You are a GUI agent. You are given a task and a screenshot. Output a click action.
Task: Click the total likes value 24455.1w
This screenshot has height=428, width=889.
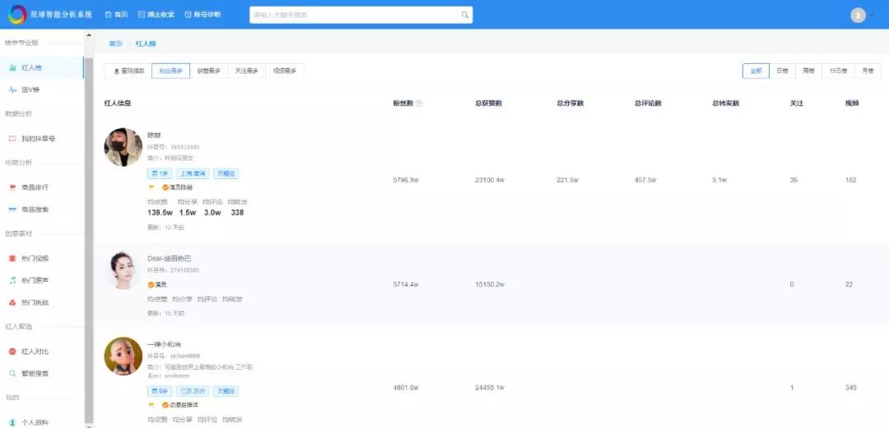490,388
